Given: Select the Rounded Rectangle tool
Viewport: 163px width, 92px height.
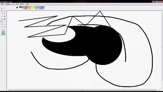Looking at the screenshot, I should point(5,27).
